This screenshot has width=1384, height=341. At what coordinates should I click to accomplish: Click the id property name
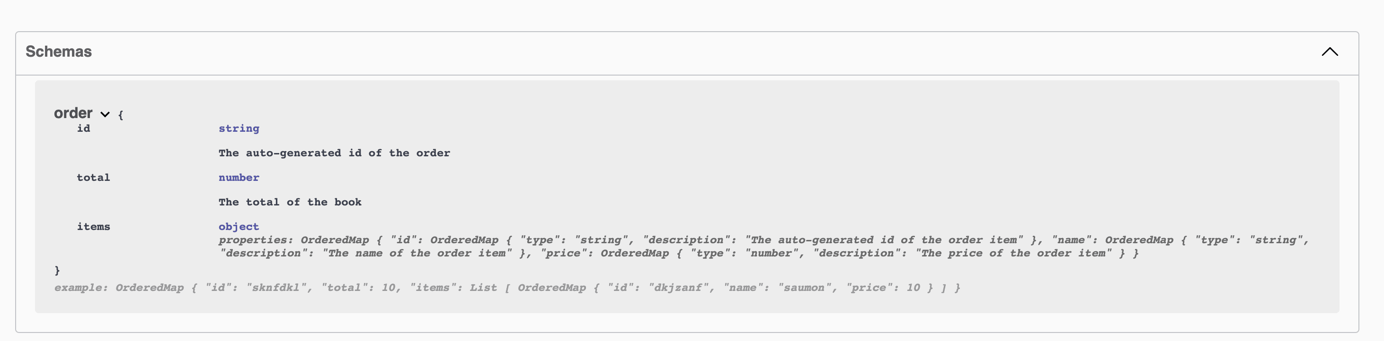pos(83,128)
